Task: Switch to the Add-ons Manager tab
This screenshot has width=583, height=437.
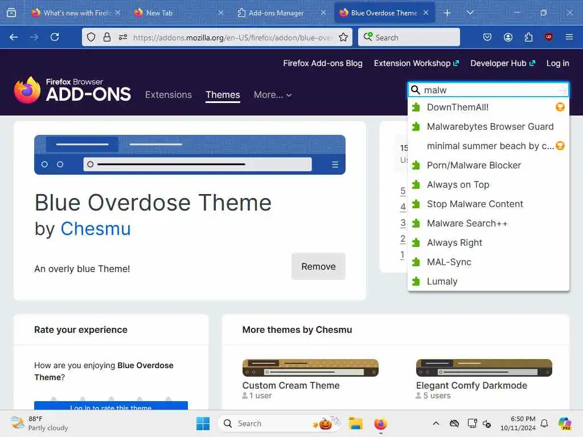Action: [x=281, y=13]
